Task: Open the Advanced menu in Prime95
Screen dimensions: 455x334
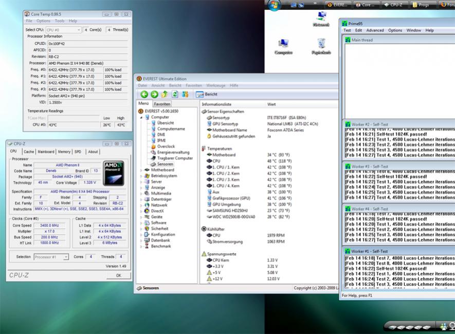Action: 375,30
